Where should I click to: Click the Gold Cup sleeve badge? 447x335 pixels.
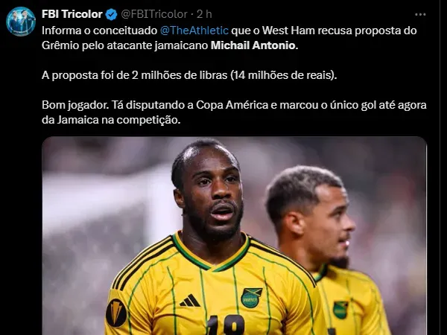[x=116, y=313]
